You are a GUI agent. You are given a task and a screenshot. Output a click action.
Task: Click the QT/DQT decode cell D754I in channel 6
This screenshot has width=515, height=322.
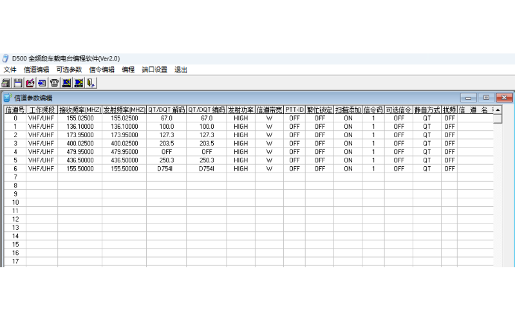(x=166, y=169)
